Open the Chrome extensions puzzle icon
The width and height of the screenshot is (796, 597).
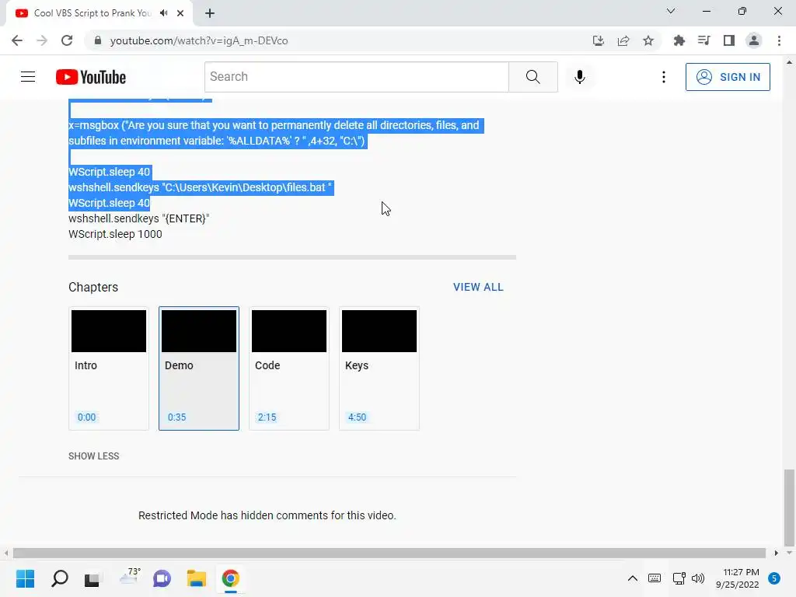pyautogui.click(x=679, y=40)
